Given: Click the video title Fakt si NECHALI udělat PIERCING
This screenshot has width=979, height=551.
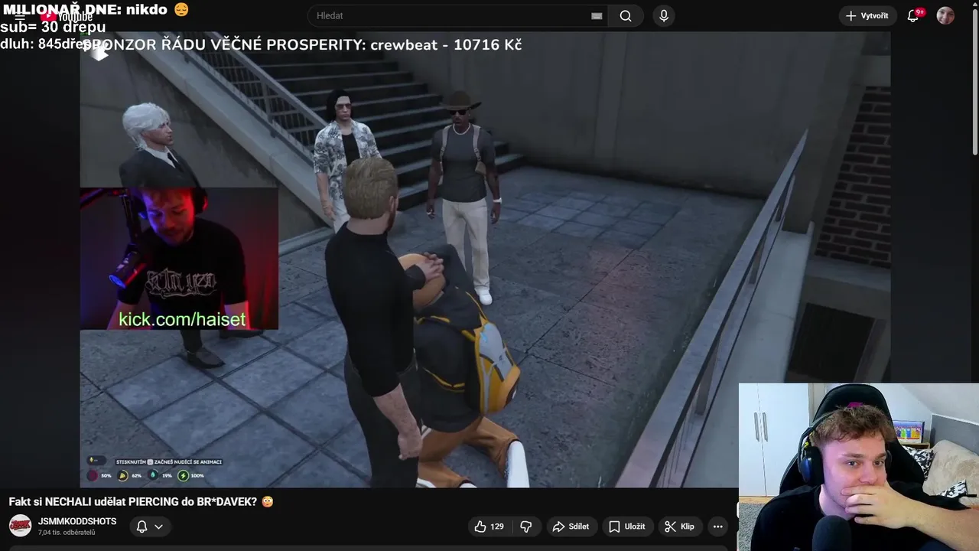Looking at the screenshot, I should (141, 502).
